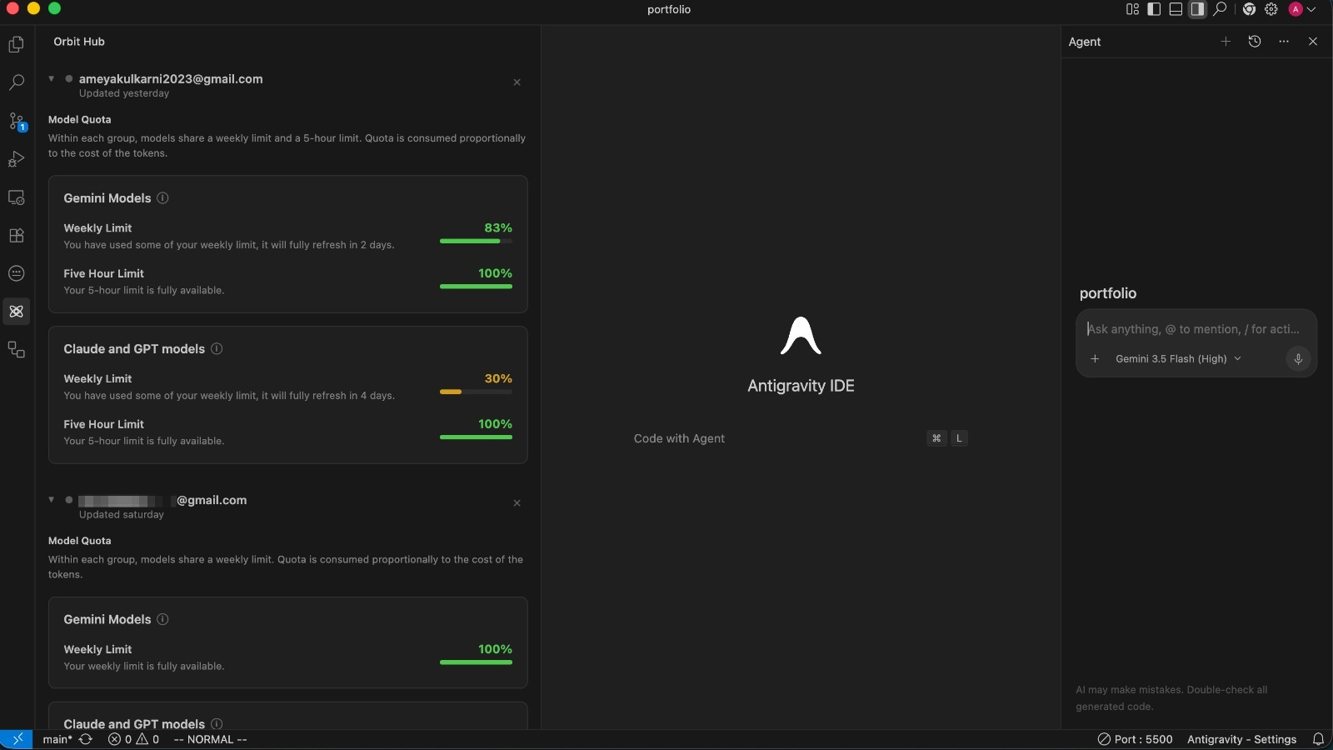Open the notifications bell in status bar

[x=1318, y=739]
